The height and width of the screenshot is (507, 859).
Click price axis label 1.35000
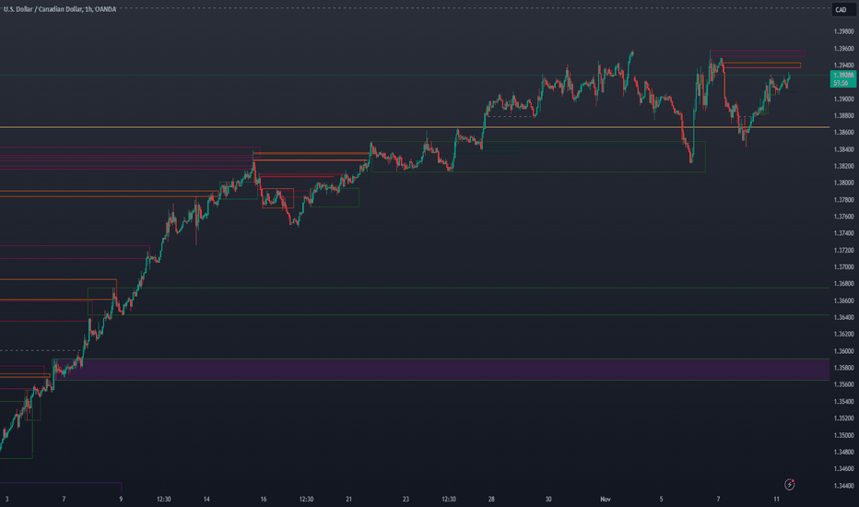click(843, 435)
